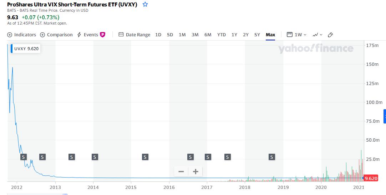Click the S split marker in mid-2013
The width and height of the screenshot is (386, 195).
point(71,157)
